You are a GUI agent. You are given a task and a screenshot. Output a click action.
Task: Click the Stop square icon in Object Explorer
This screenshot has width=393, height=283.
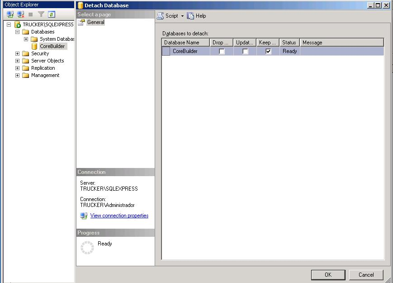pyautogui.click(x=31, y=14)
